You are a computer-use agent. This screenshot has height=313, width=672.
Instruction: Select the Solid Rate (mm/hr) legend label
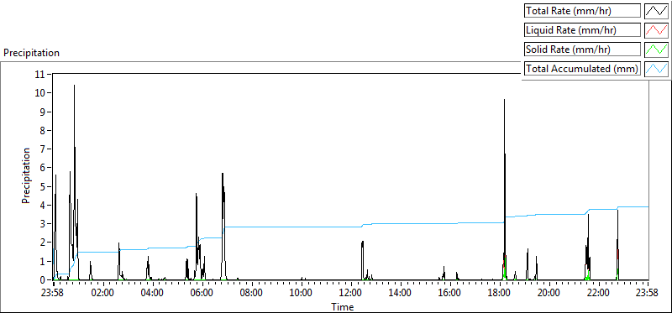pos(583,50)
